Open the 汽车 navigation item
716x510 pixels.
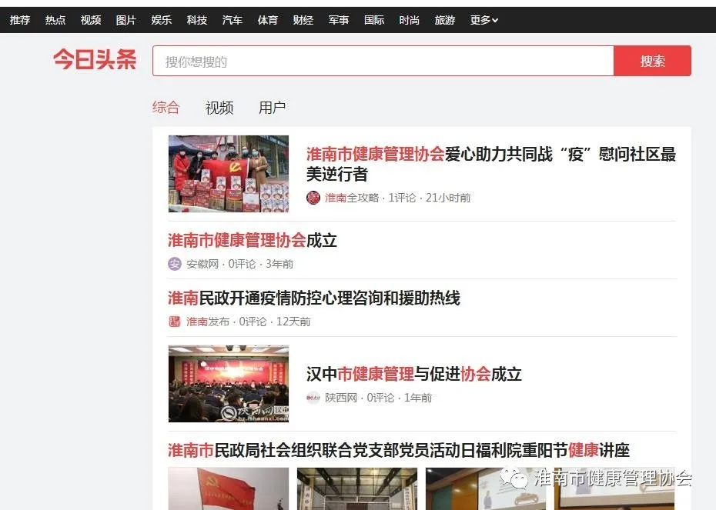point(233,20)
